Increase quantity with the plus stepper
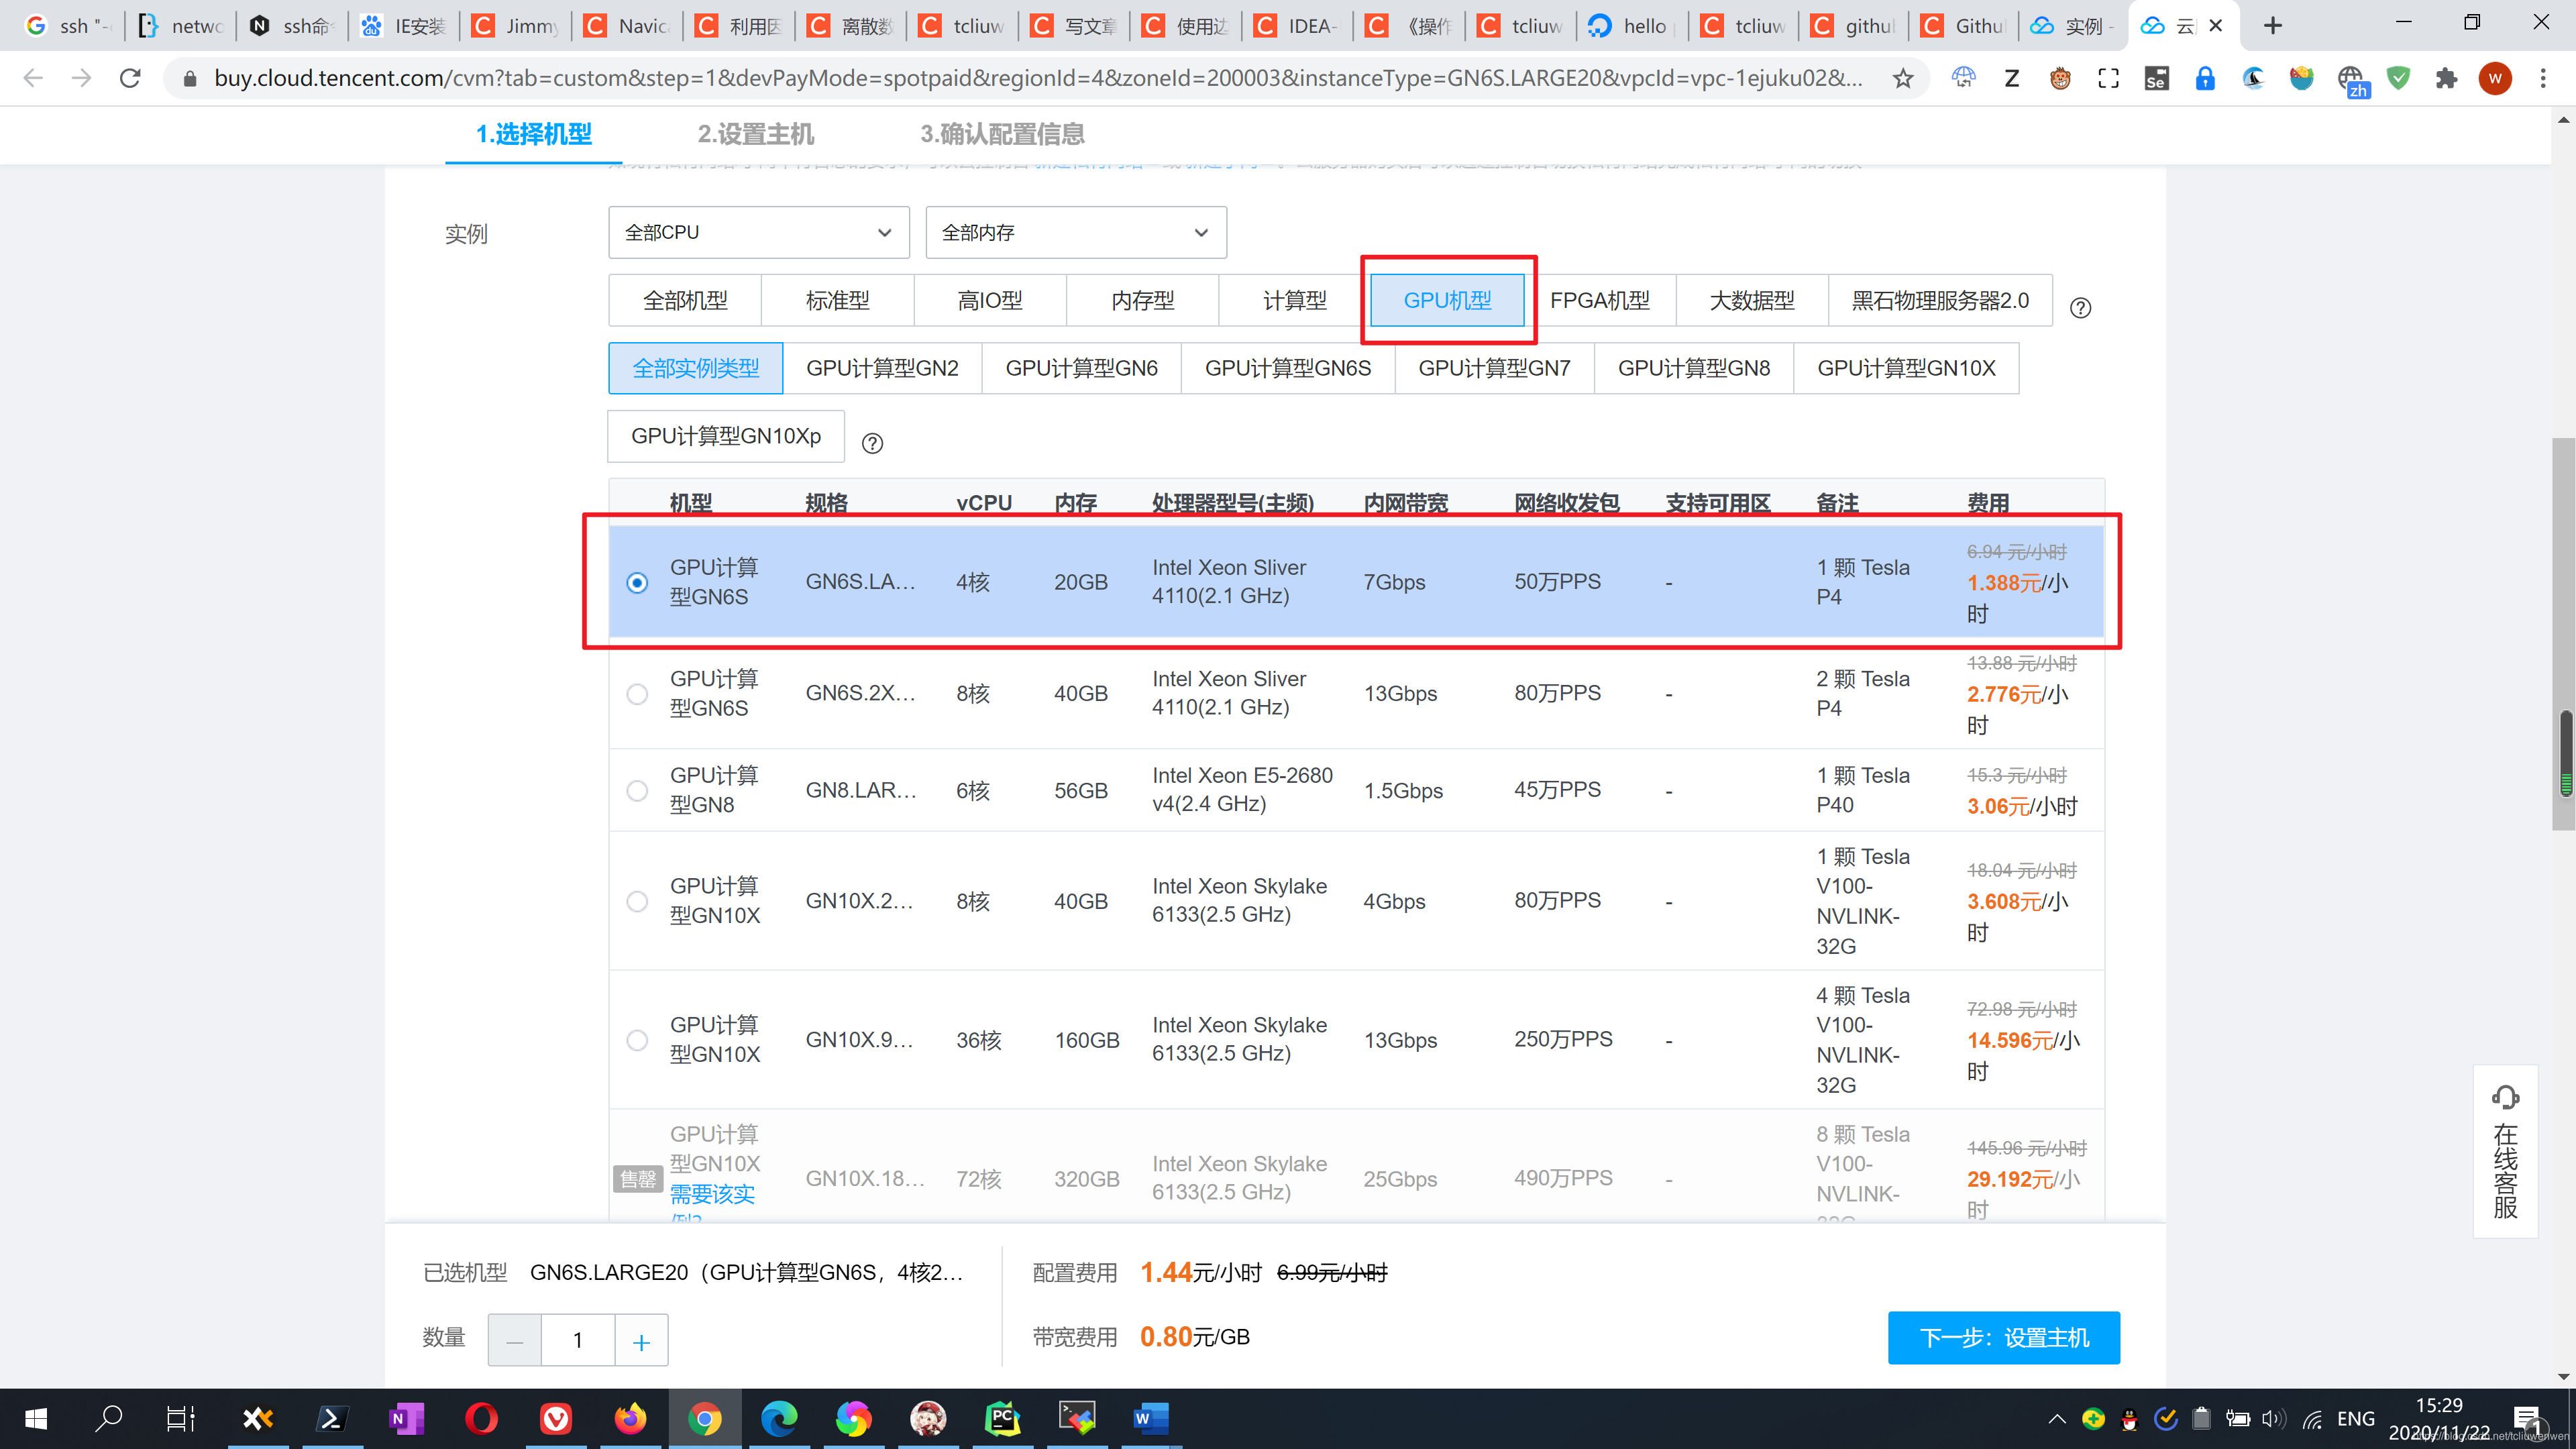 click(x=641, y=1340)
